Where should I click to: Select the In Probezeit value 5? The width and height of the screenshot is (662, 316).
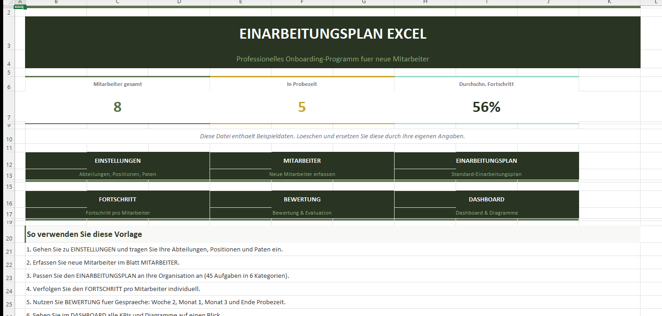point(302,107)
